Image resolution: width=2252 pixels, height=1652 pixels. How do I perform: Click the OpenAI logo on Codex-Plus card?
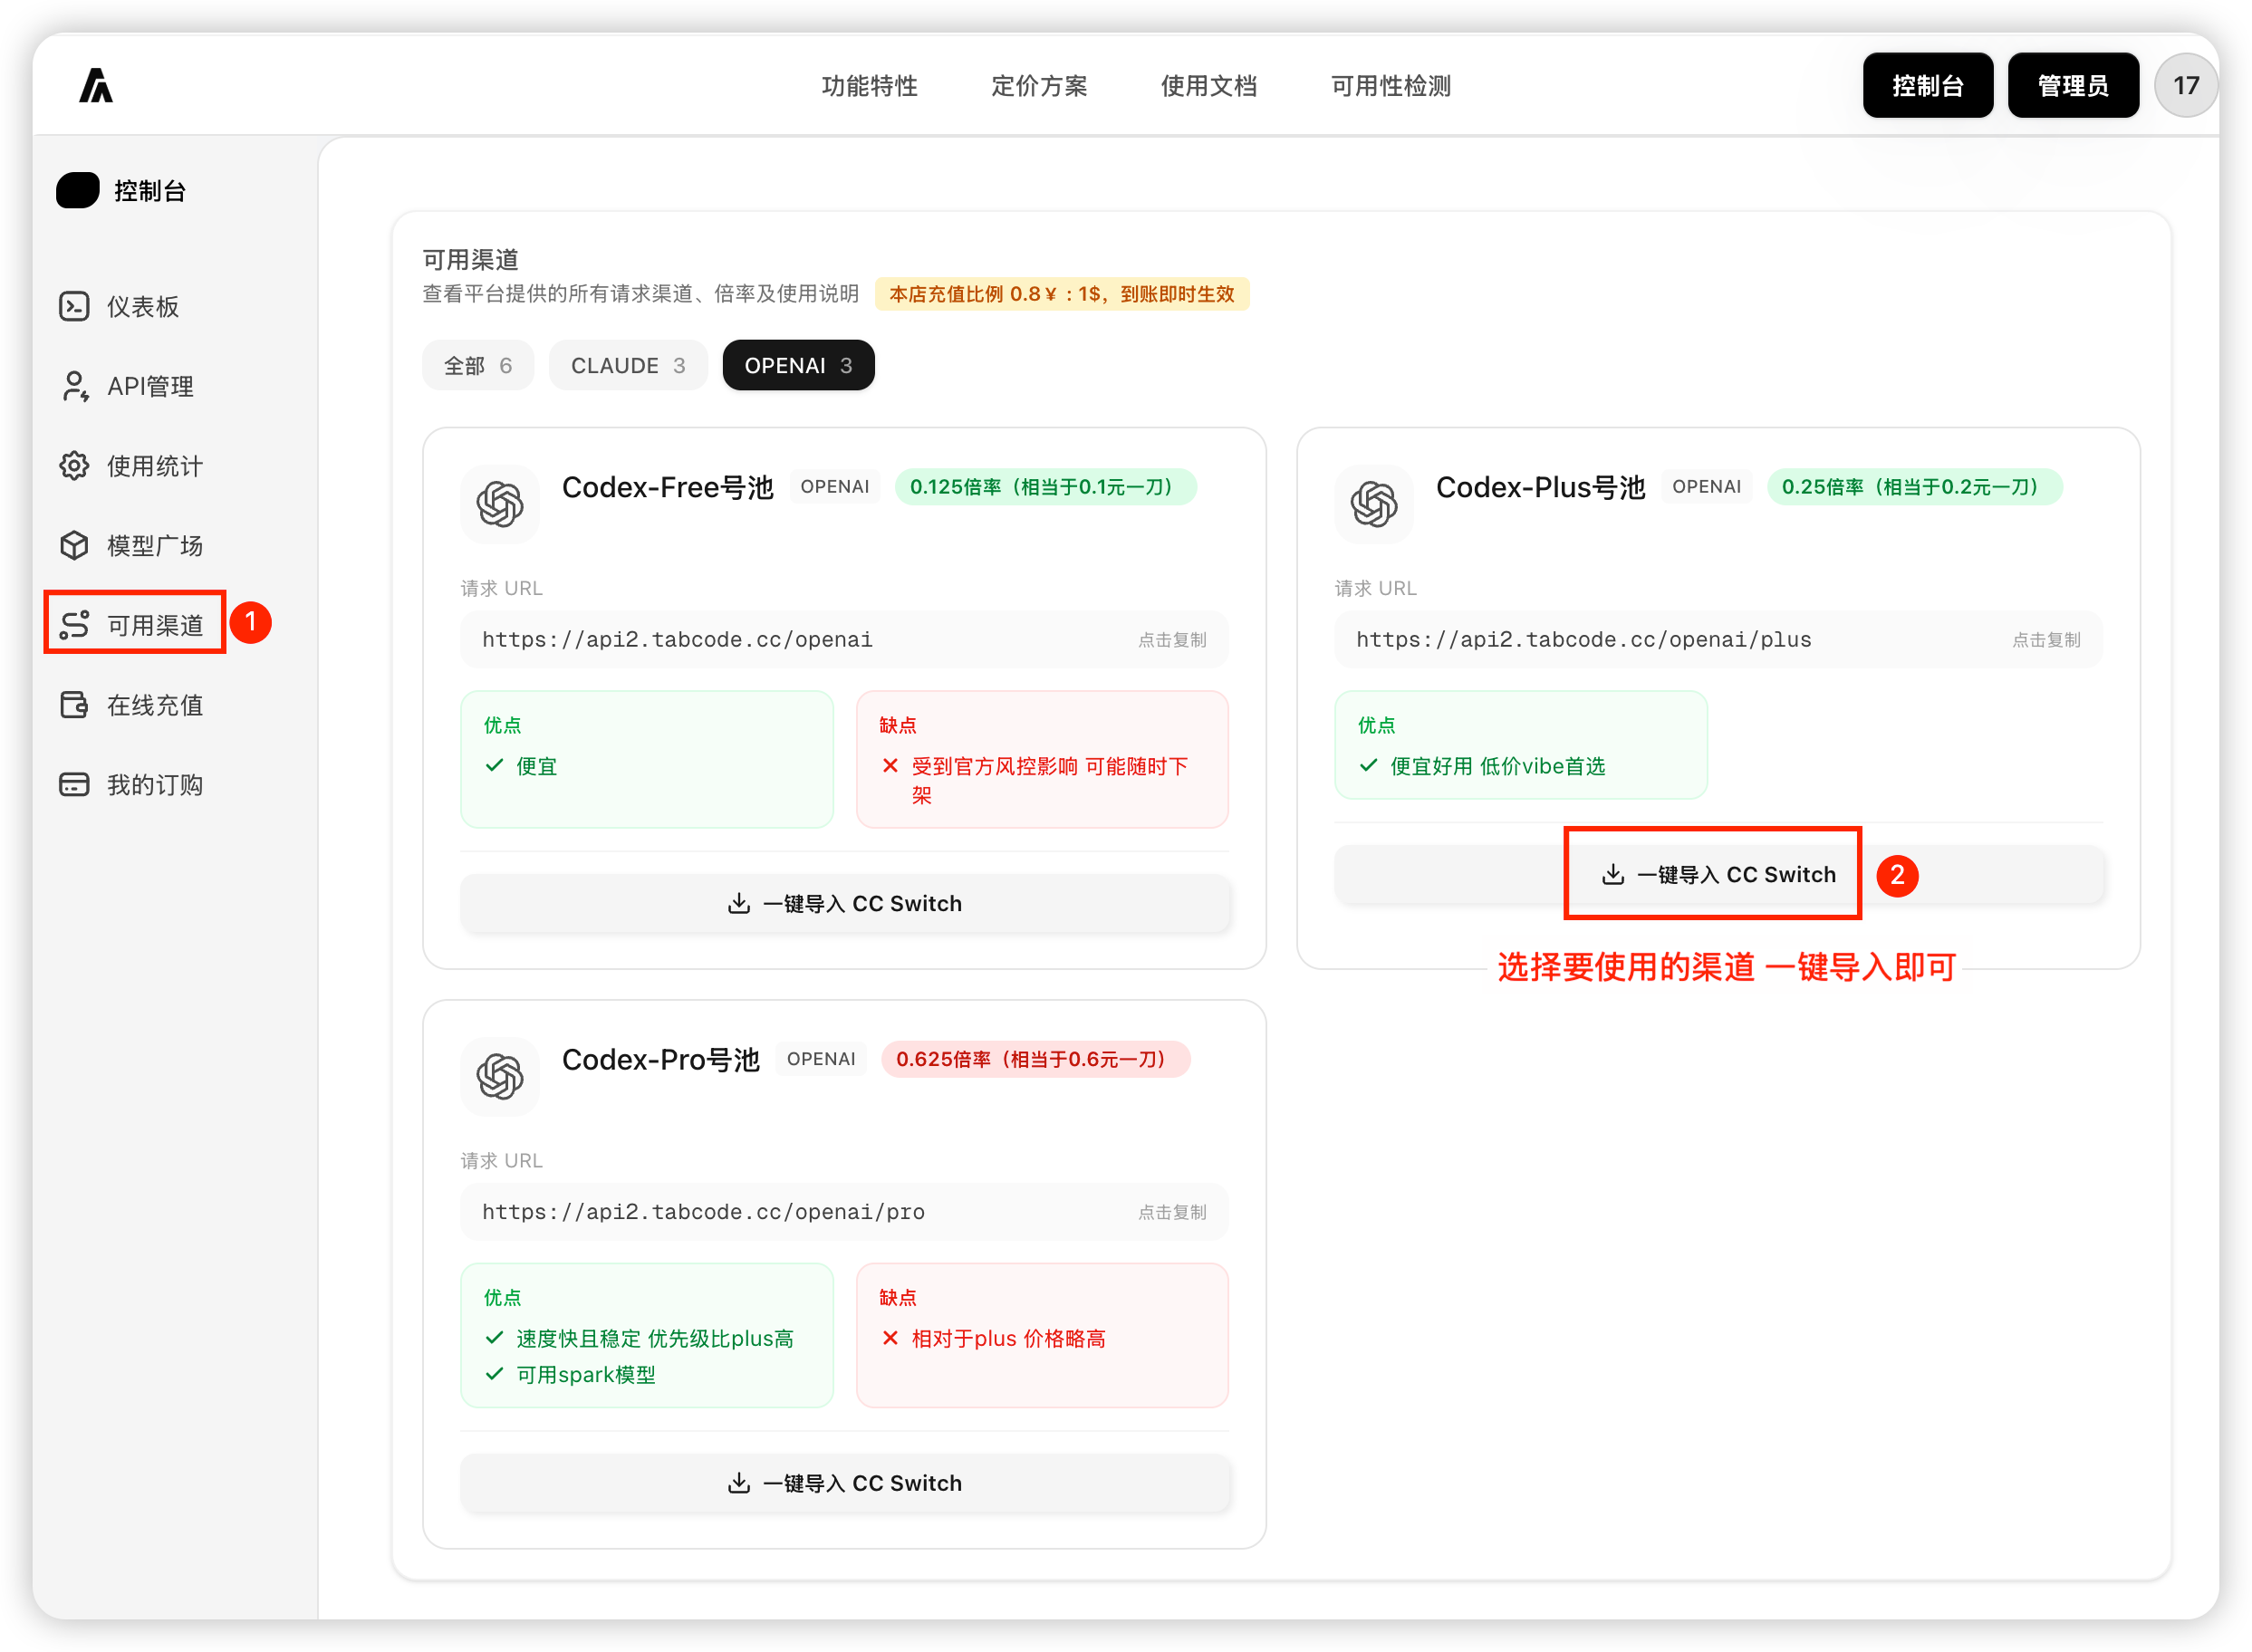click(x=1374, y=504)
